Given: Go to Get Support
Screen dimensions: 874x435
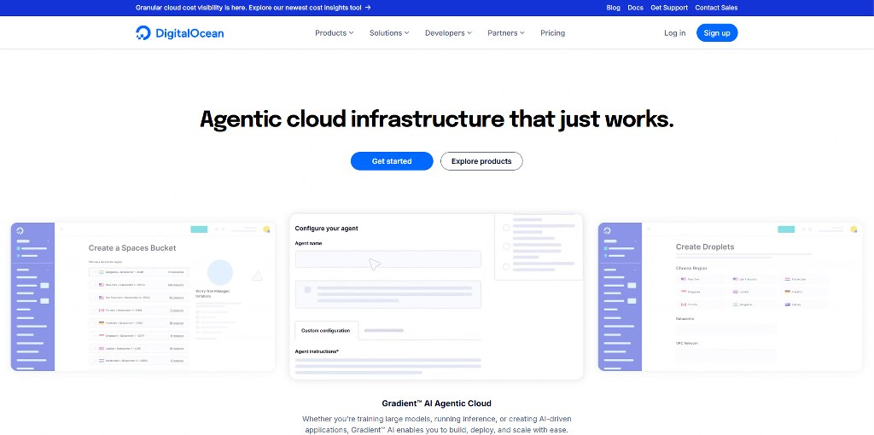Looking at the screenshot, I should (x=669, y=8).
